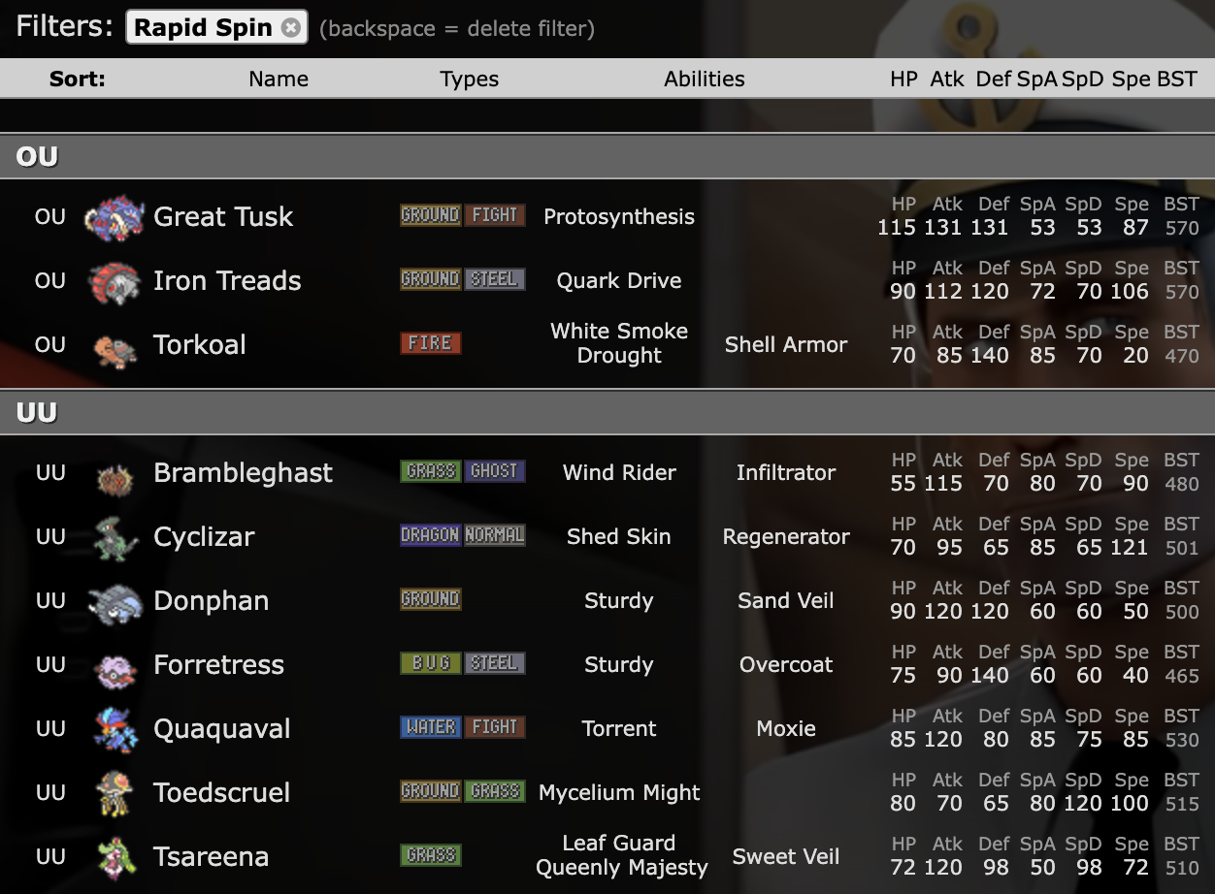Click the Cyclizar sprite icon

tap(115, 539)
